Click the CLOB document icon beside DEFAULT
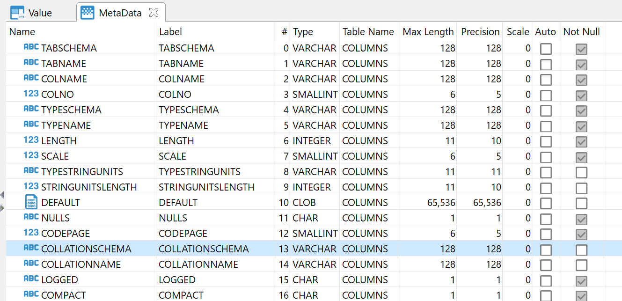The width and height of the screenshot is (622, 301). [x=31, y=202]
